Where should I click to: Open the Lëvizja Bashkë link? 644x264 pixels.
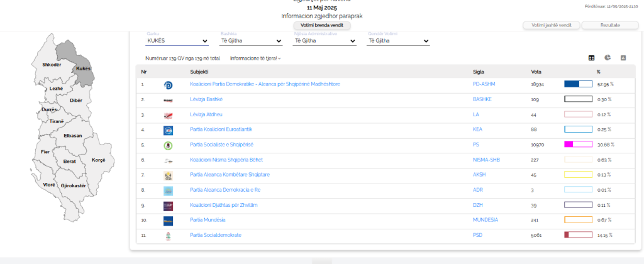pyautogui.click(x=206, y=99)
